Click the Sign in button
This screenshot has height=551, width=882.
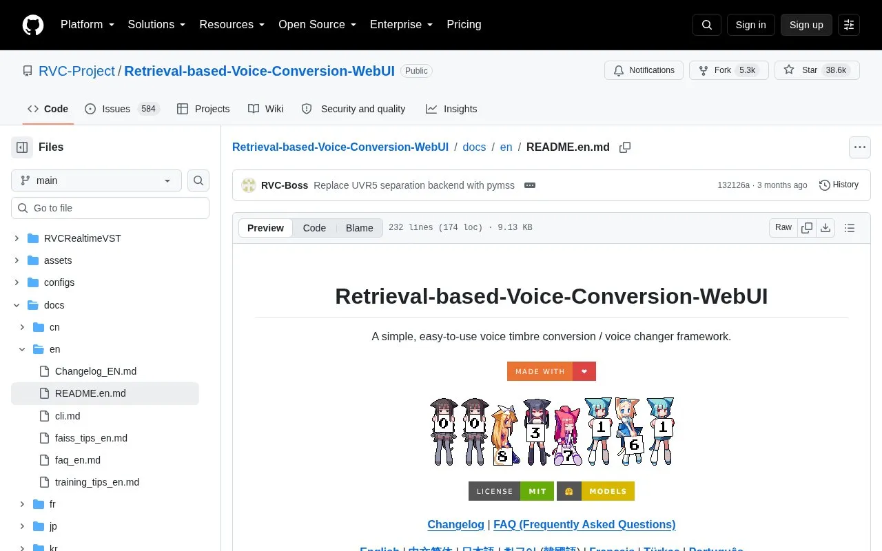750,25
